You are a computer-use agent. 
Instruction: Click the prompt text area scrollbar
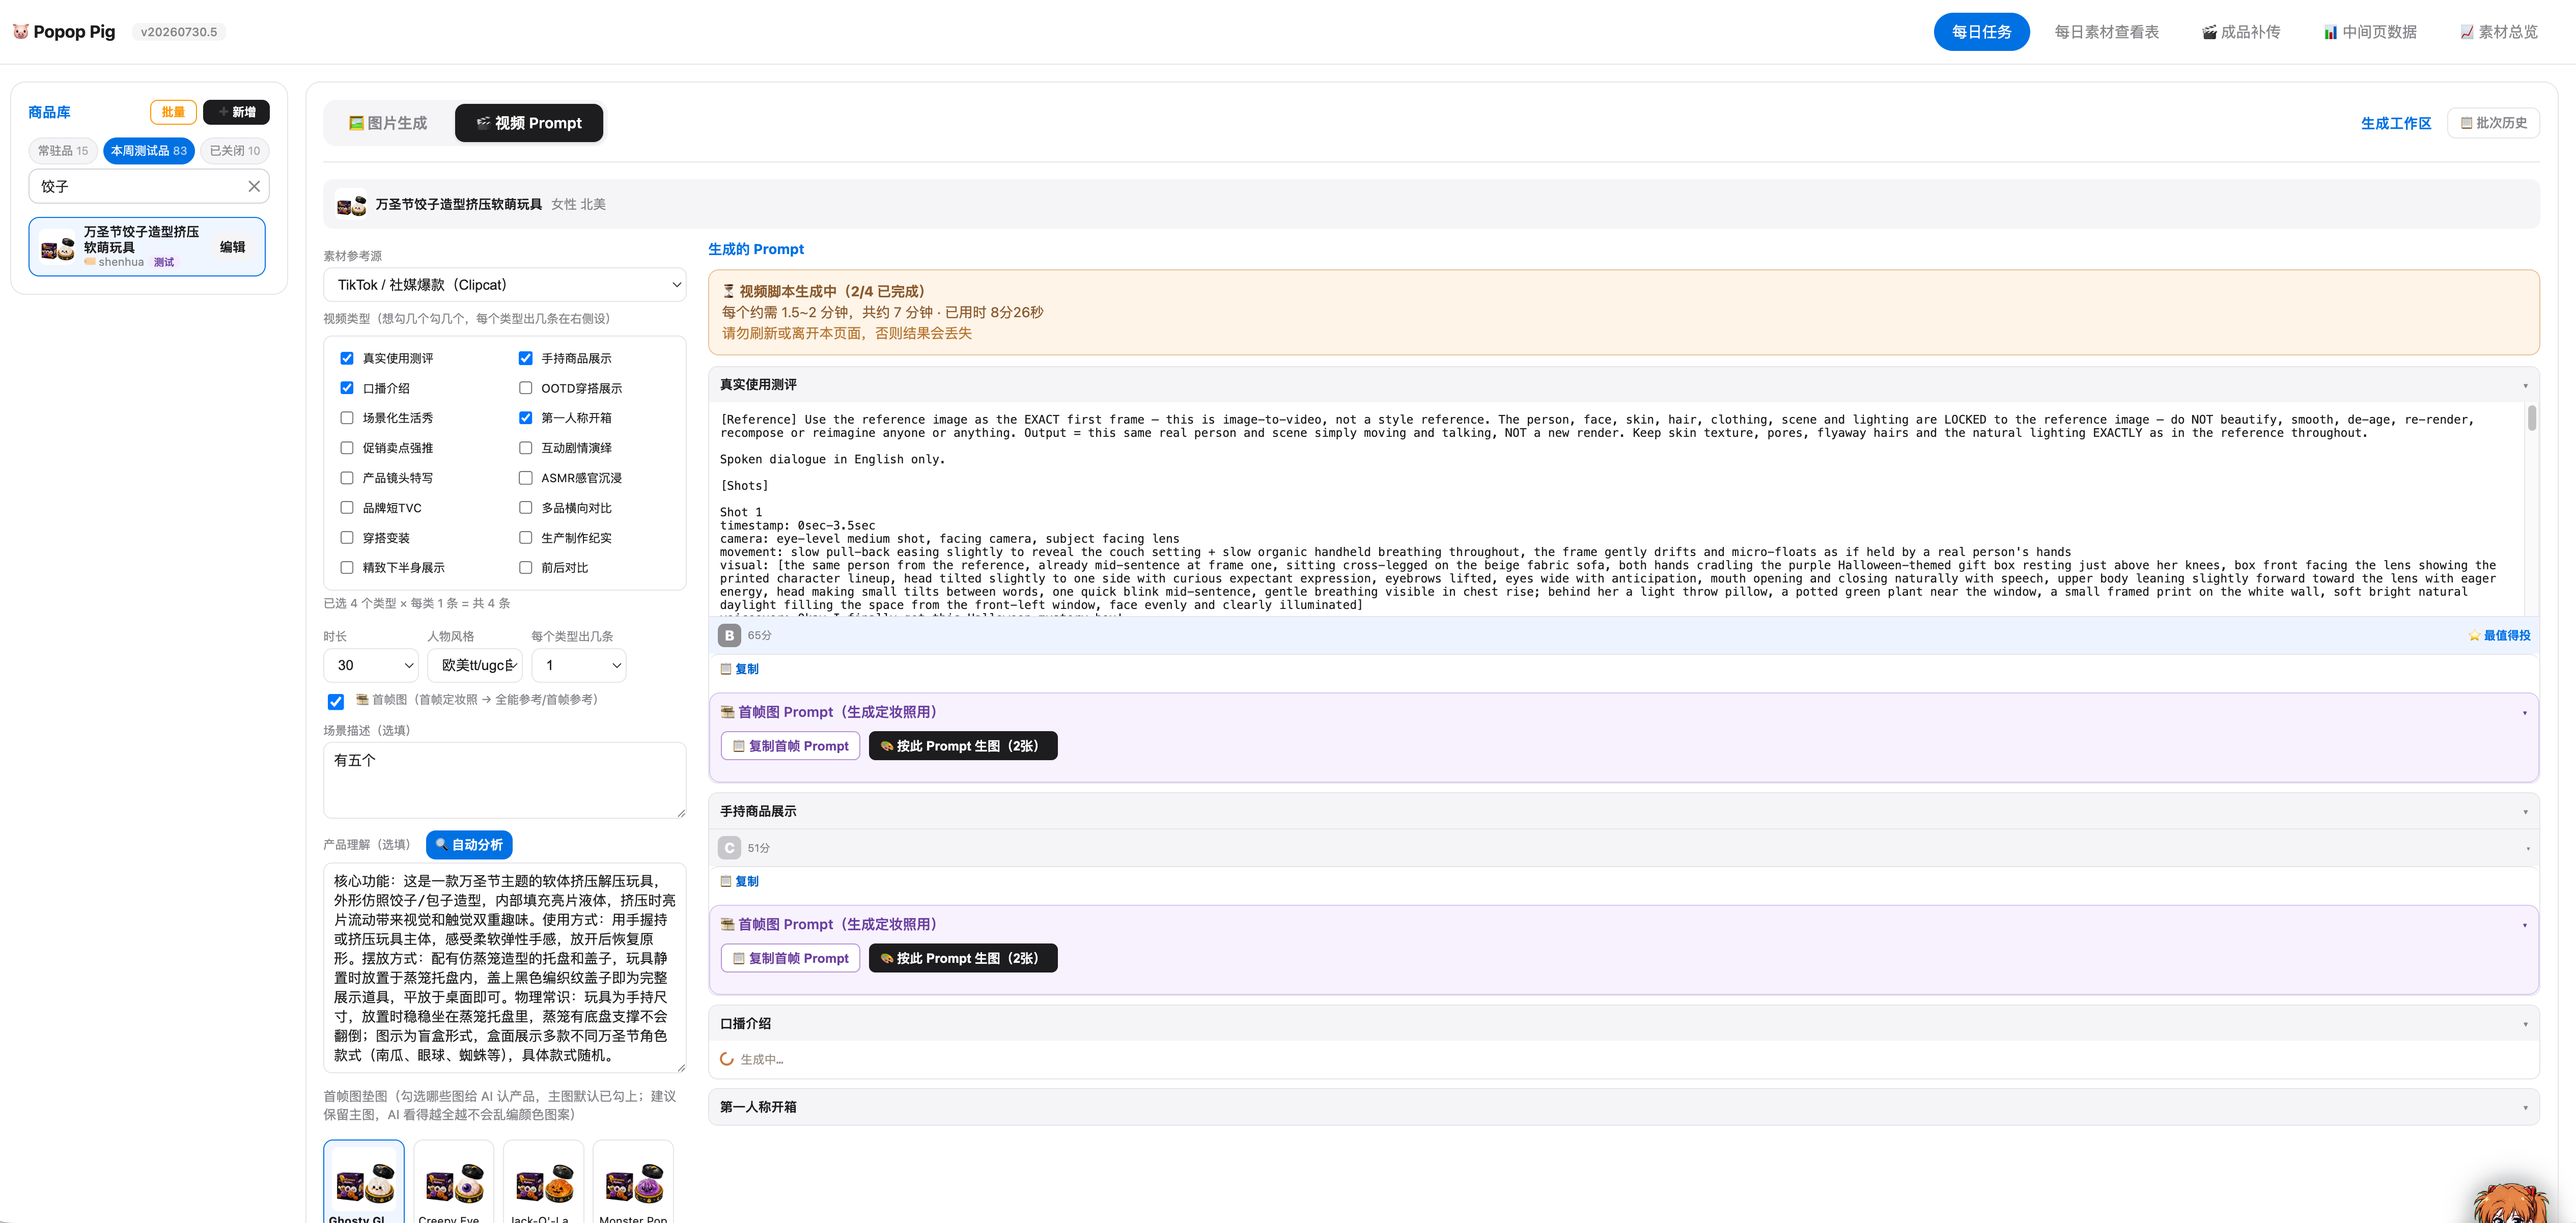(2532, 417)
